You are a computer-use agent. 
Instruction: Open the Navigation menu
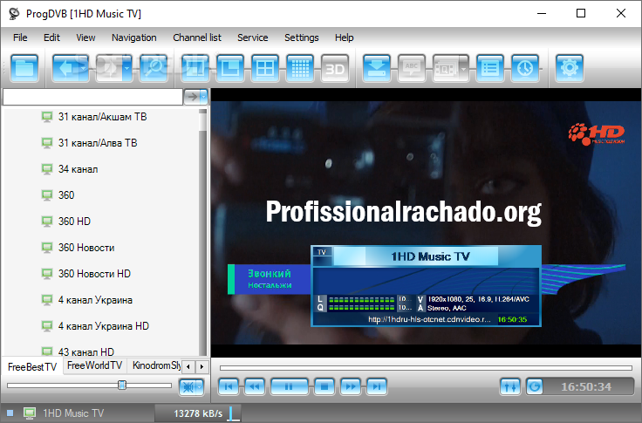(133, 38)
